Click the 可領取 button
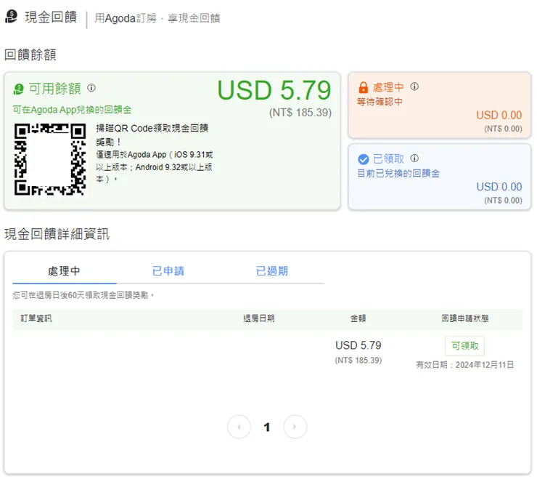The height and width of the screenshot is (482, 537). [x=464, y=346]
